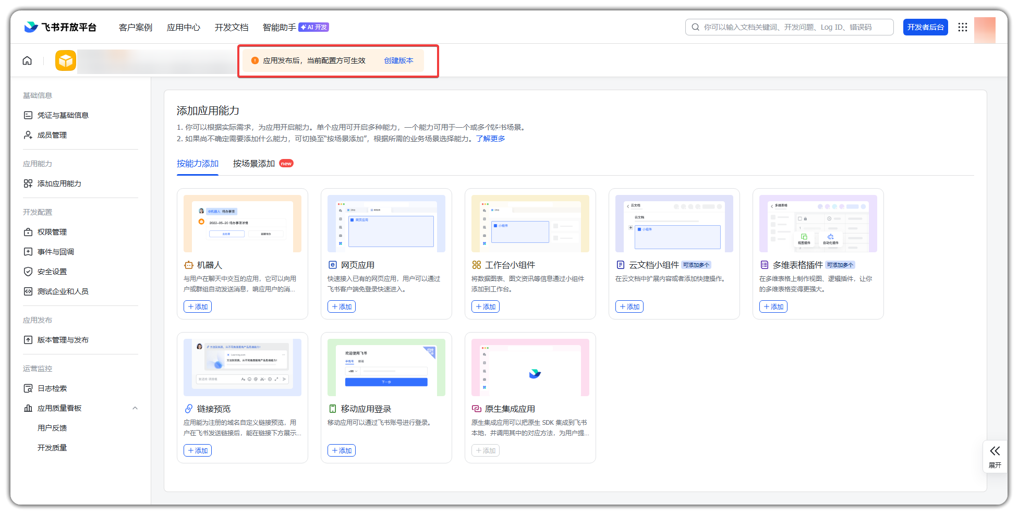Click the home icon in breadcrumb bar
The image size is (1018, 515).
27,61
